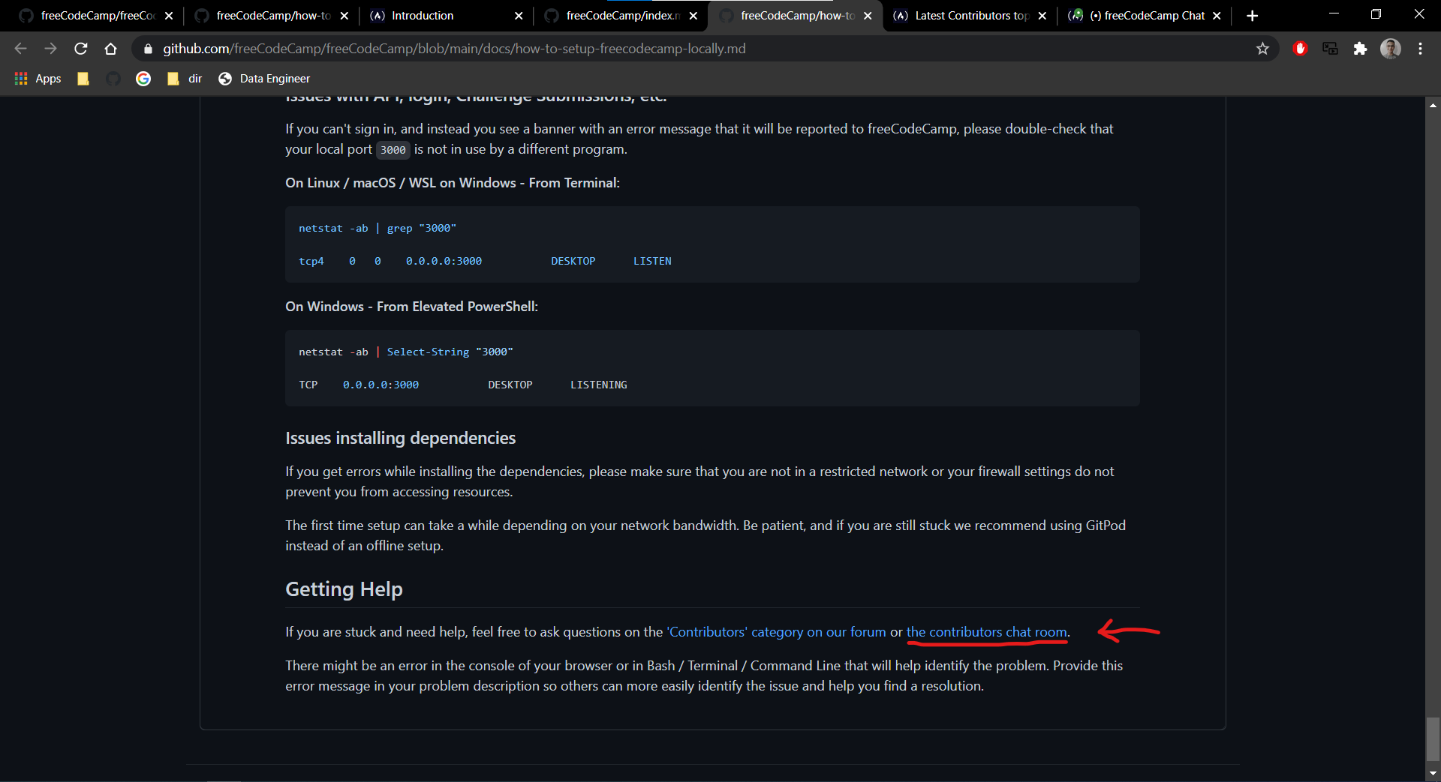Open the Data Engineer bookmark
The height and width of the screenshot is (782, 1441).
pos(264,79)
